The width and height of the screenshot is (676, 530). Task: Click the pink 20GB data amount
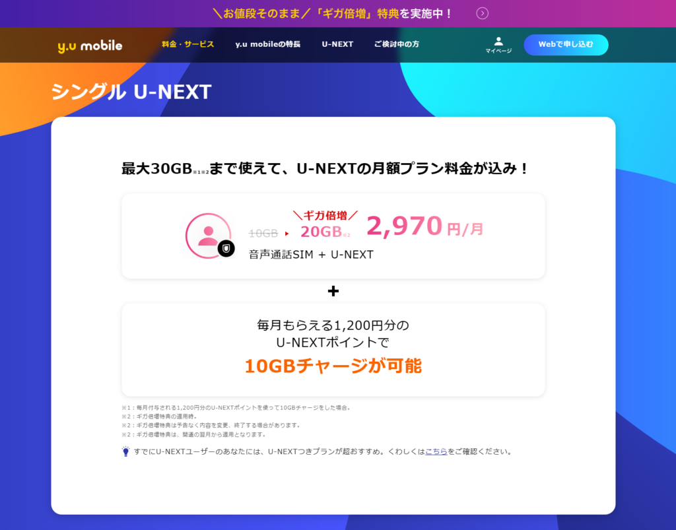(323, 231)
